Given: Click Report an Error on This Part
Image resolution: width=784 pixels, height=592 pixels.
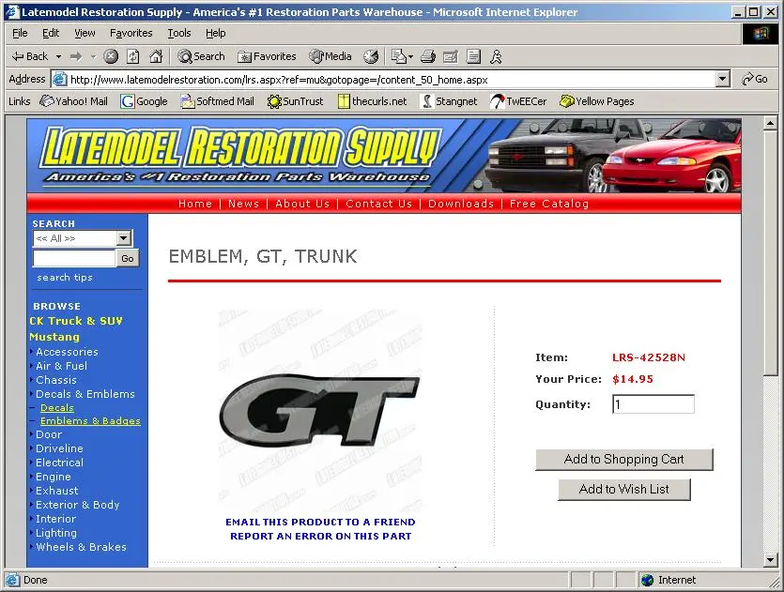Looking at the screenshot, I should (320, 536).
